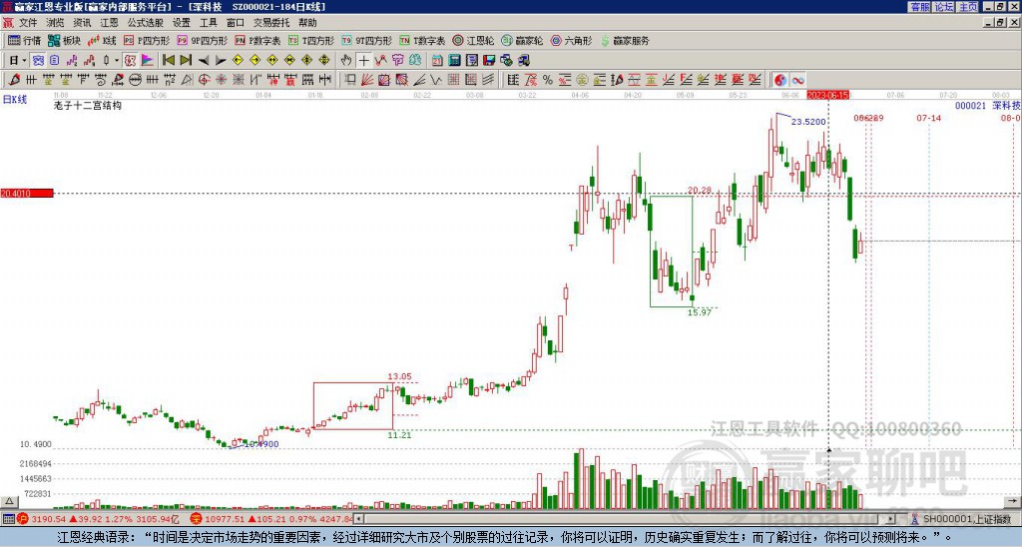This screenshot has height=547, width=1022.
Task: Open 赢家服务 service
Action: 625,40
